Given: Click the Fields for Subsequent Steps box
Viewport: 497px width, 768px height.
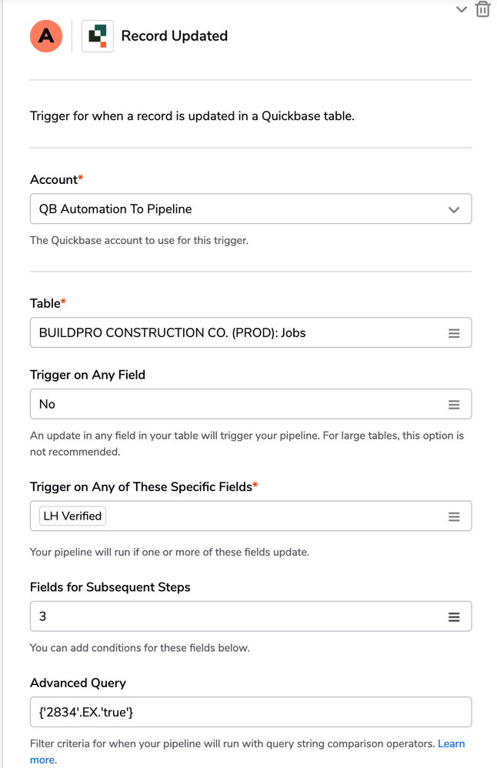Looking at the screenshot, I should click(251, 616).
